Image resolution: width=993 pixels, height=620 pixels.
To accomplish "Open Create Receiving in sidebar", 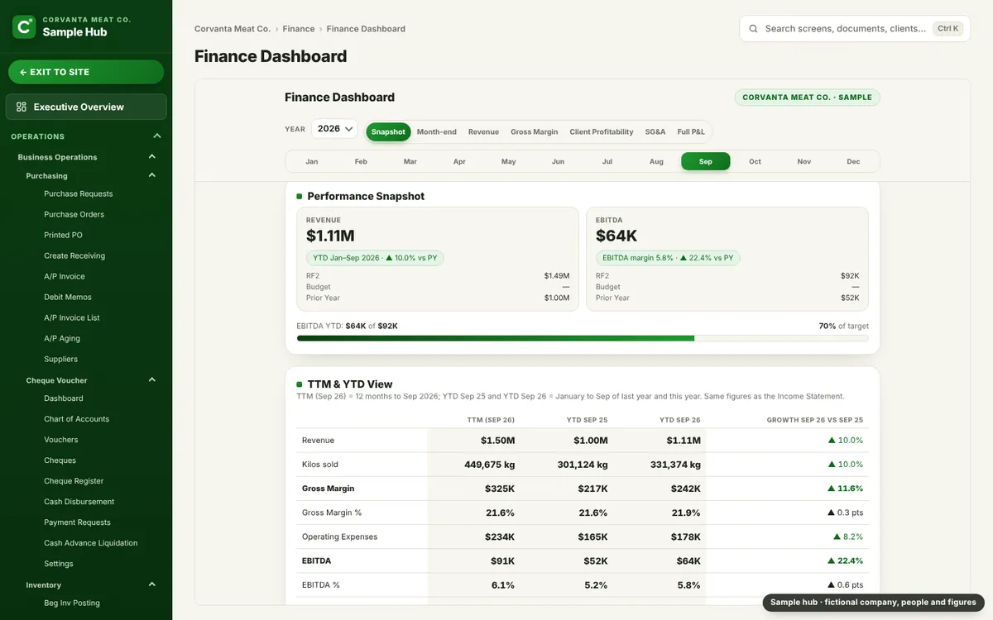I will [74, 255].
